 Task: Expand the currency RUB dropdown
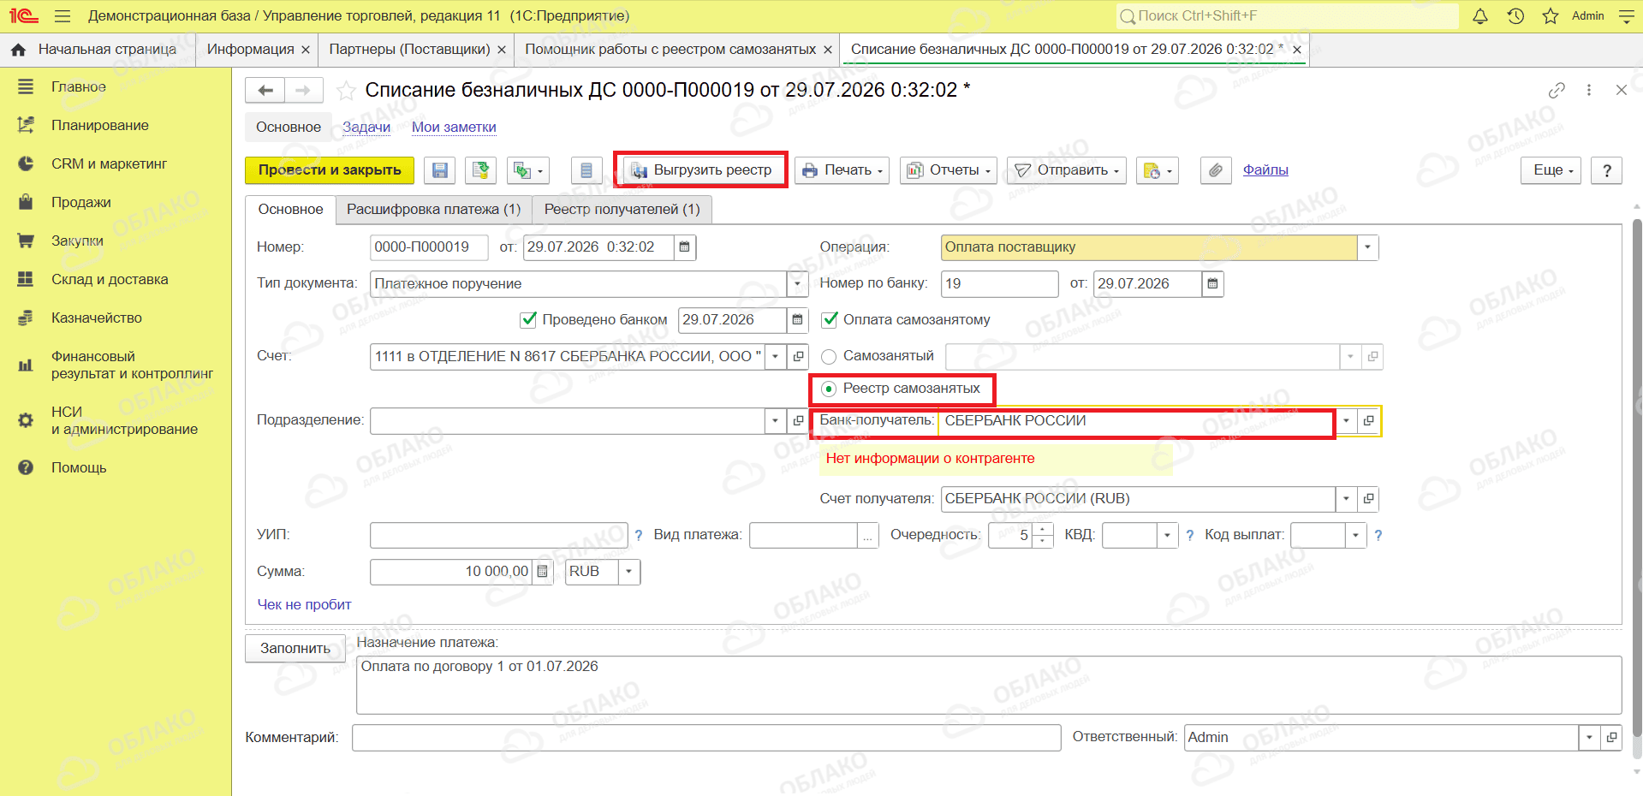coord(629,572)
